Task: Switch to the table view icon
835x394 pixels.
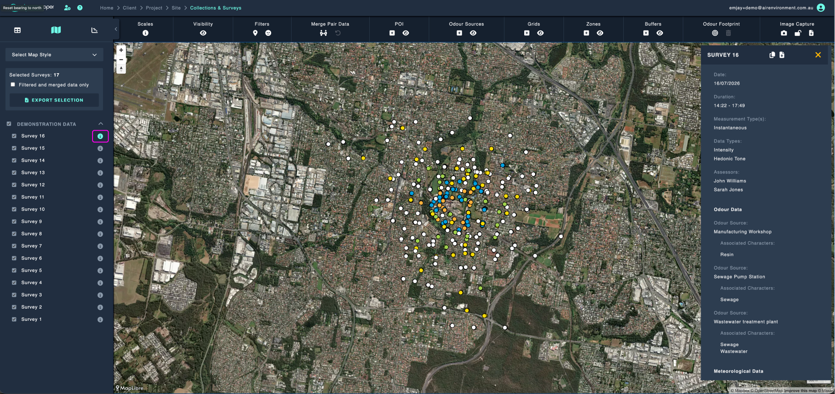Action: coord(17,30)
